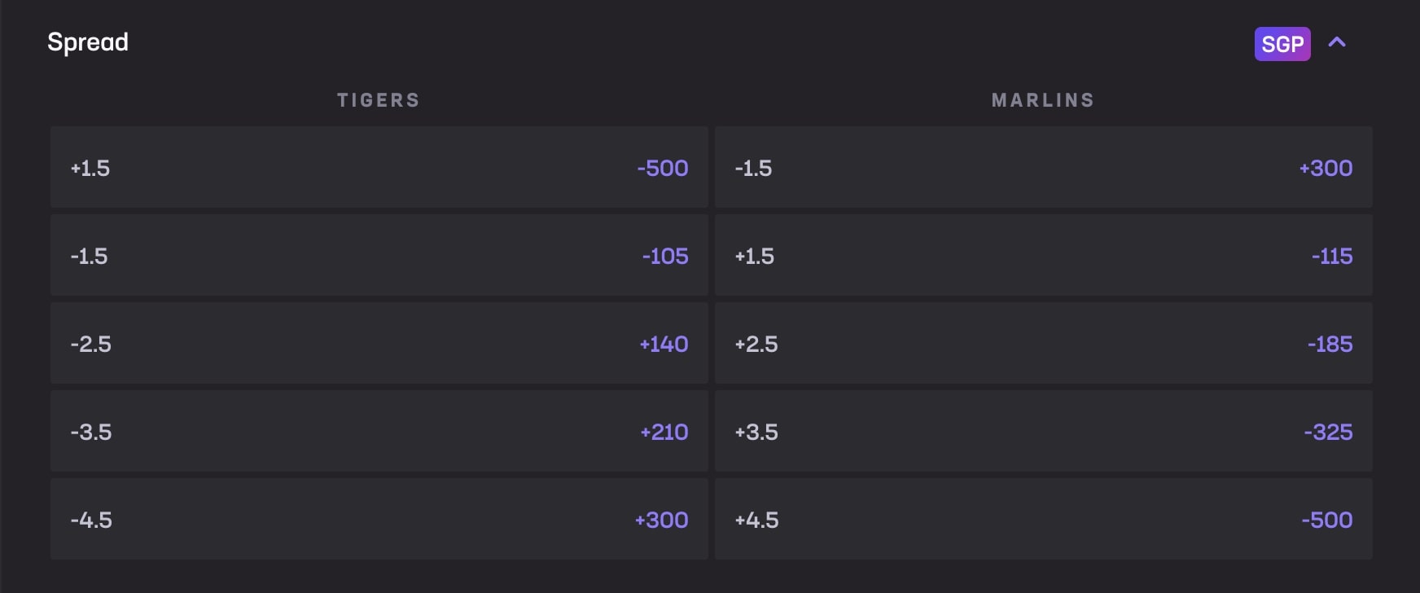This screenshot has width=1420, height=593.
Task: Select Marlins -1.5 at +300
Action: tap(1043, 168)
